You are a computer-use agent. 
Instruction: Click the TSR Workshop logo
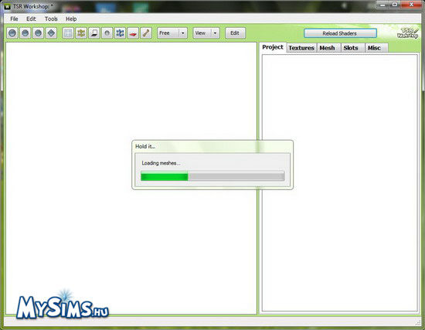tap(408, 33)
